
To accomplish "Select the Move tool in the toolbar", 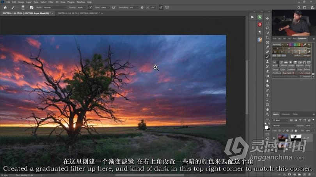I will tap(267, 18).
